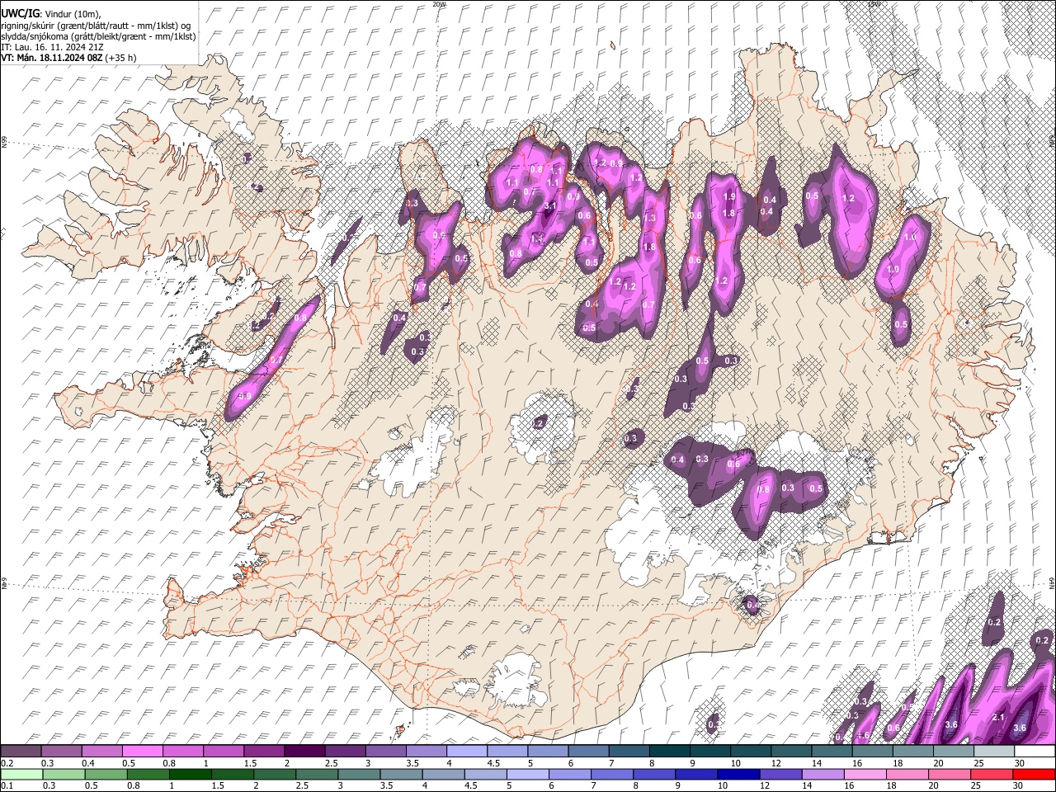Pick the darkest green 1 mm rain swatch

tap(191, 774)
